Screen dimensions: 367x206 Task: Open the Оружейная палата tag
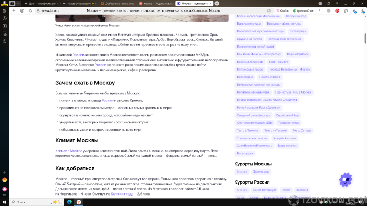(249, 39)
